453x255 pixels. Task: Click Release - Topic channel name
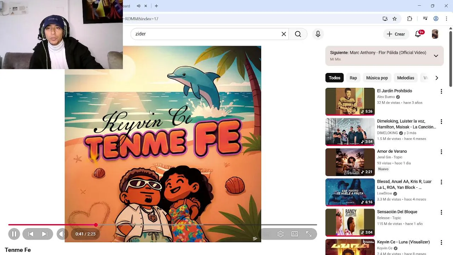[x=389, y=218]
